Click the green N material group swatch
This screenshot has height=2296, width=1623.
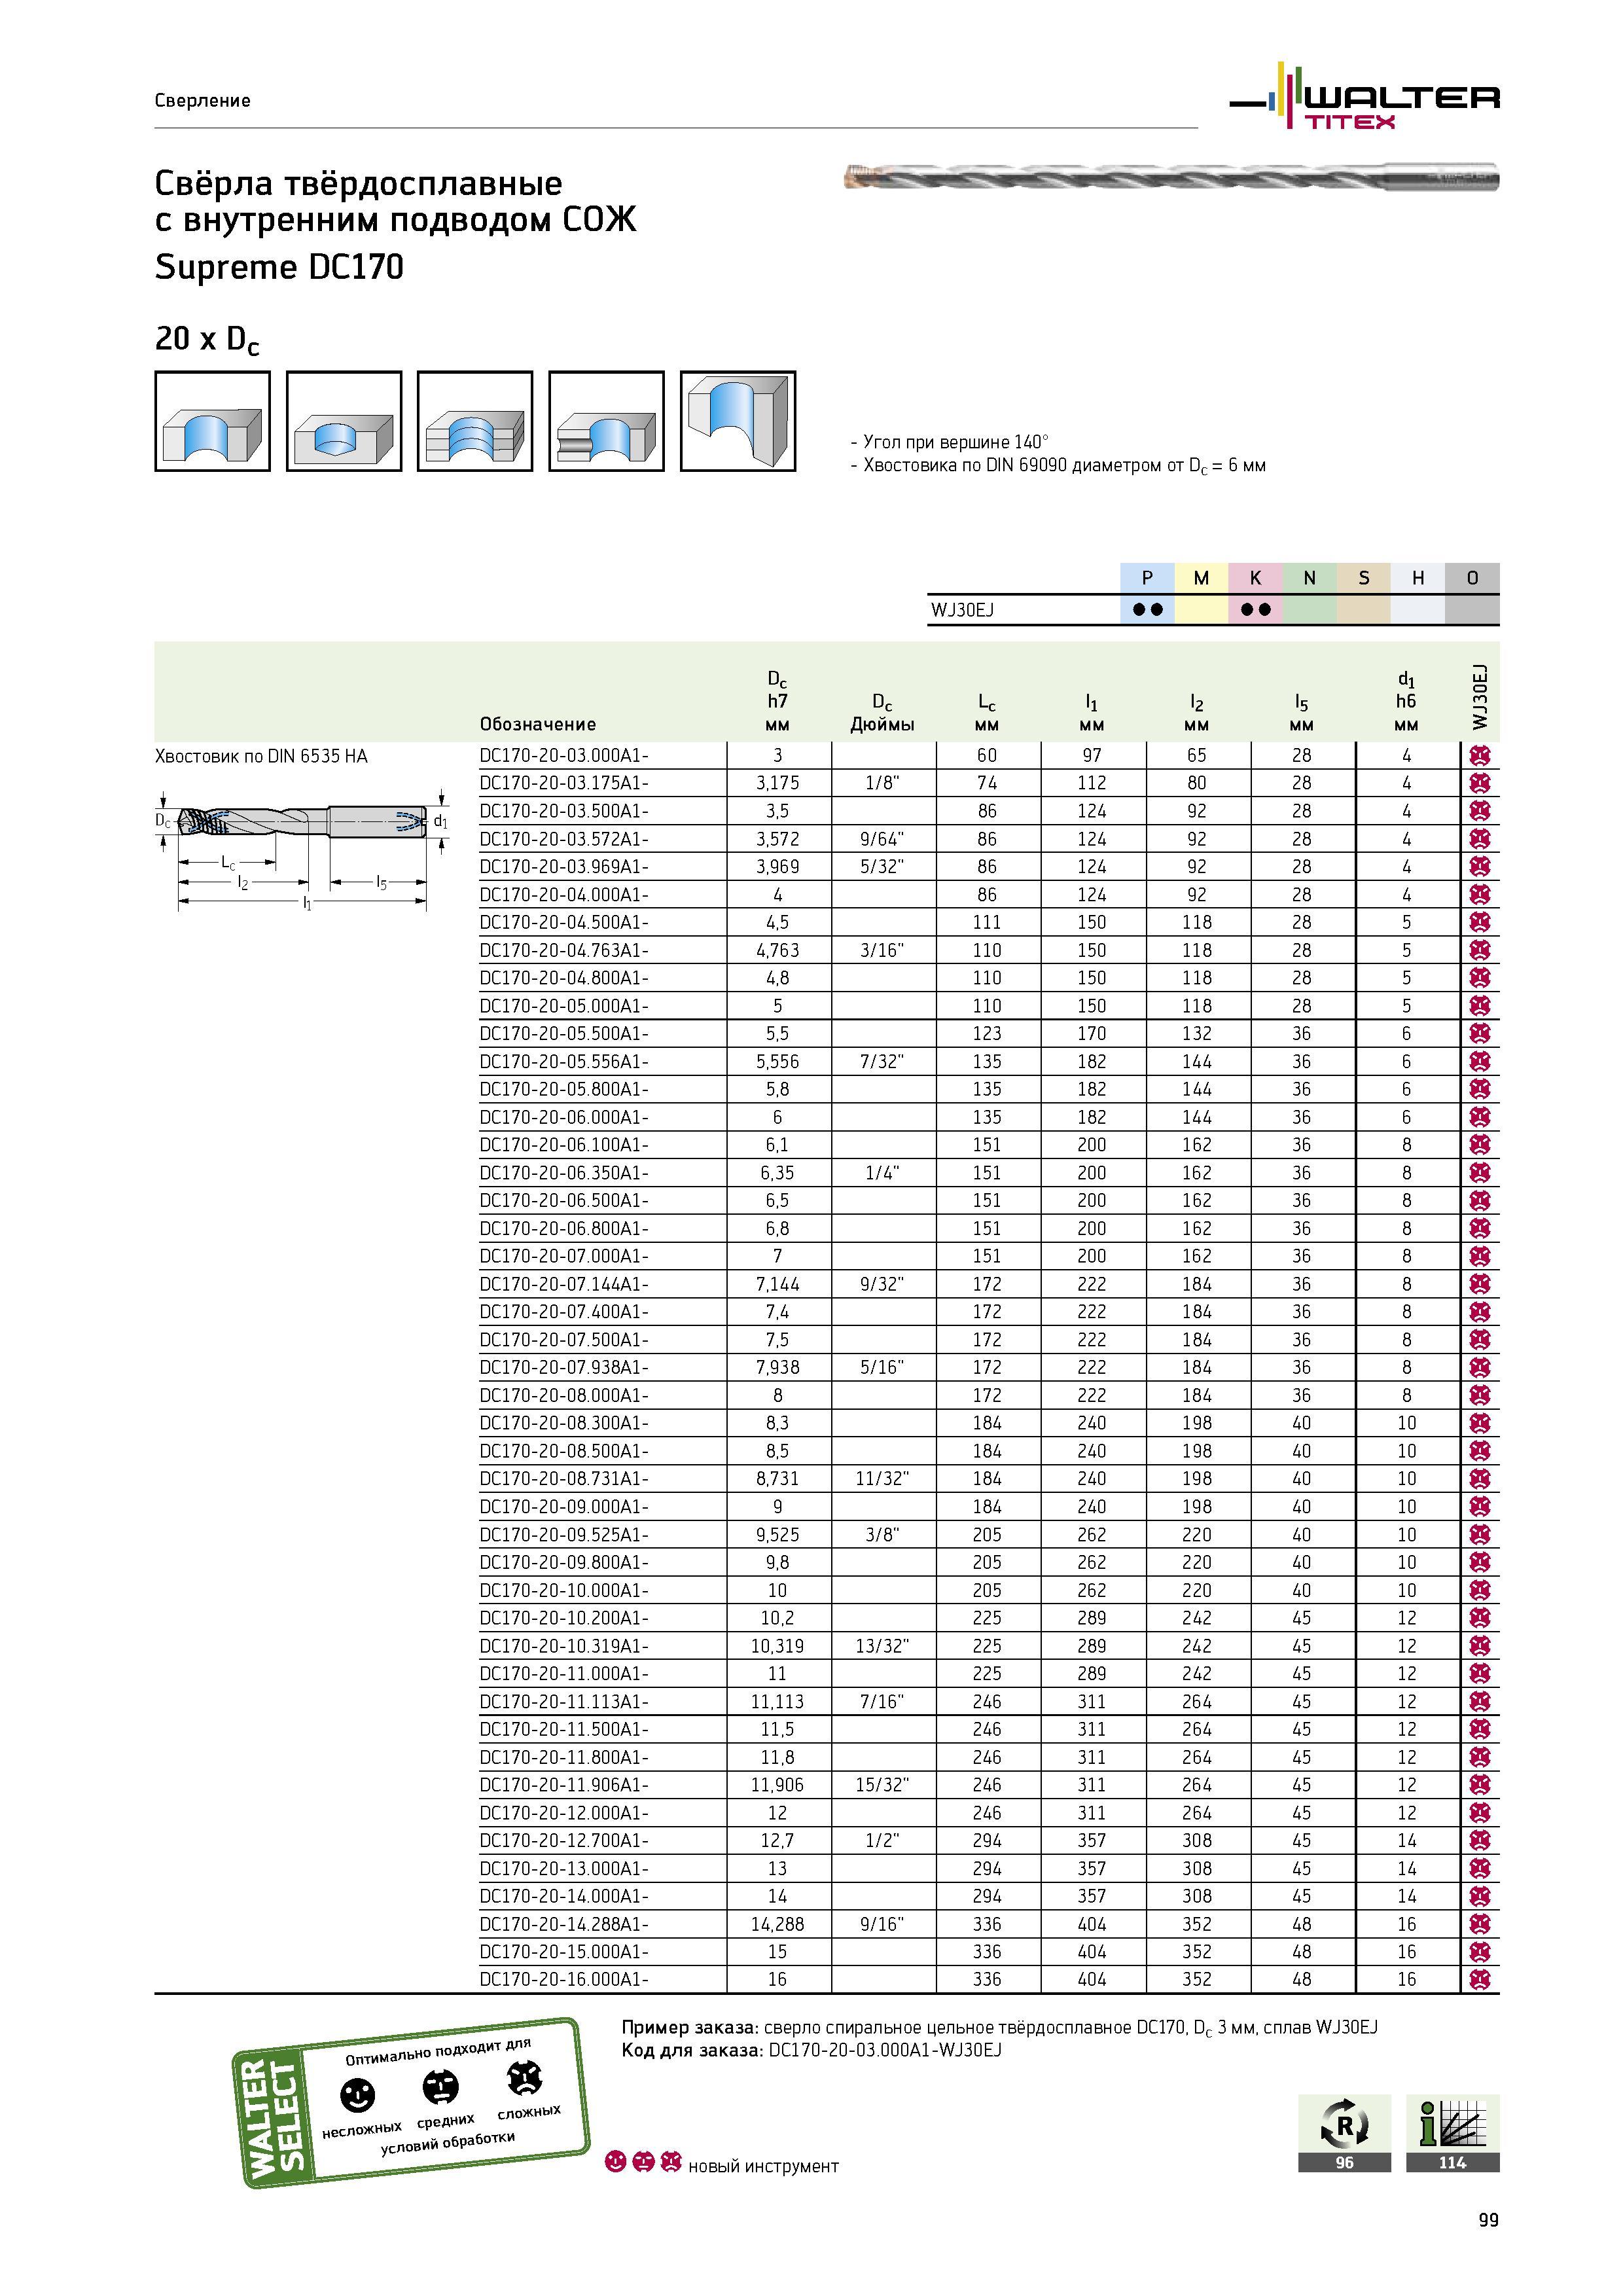[1309, 578]
